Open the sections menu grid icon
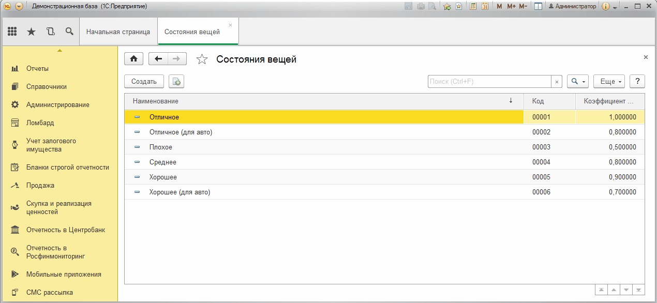 click(x=12, y=32)
